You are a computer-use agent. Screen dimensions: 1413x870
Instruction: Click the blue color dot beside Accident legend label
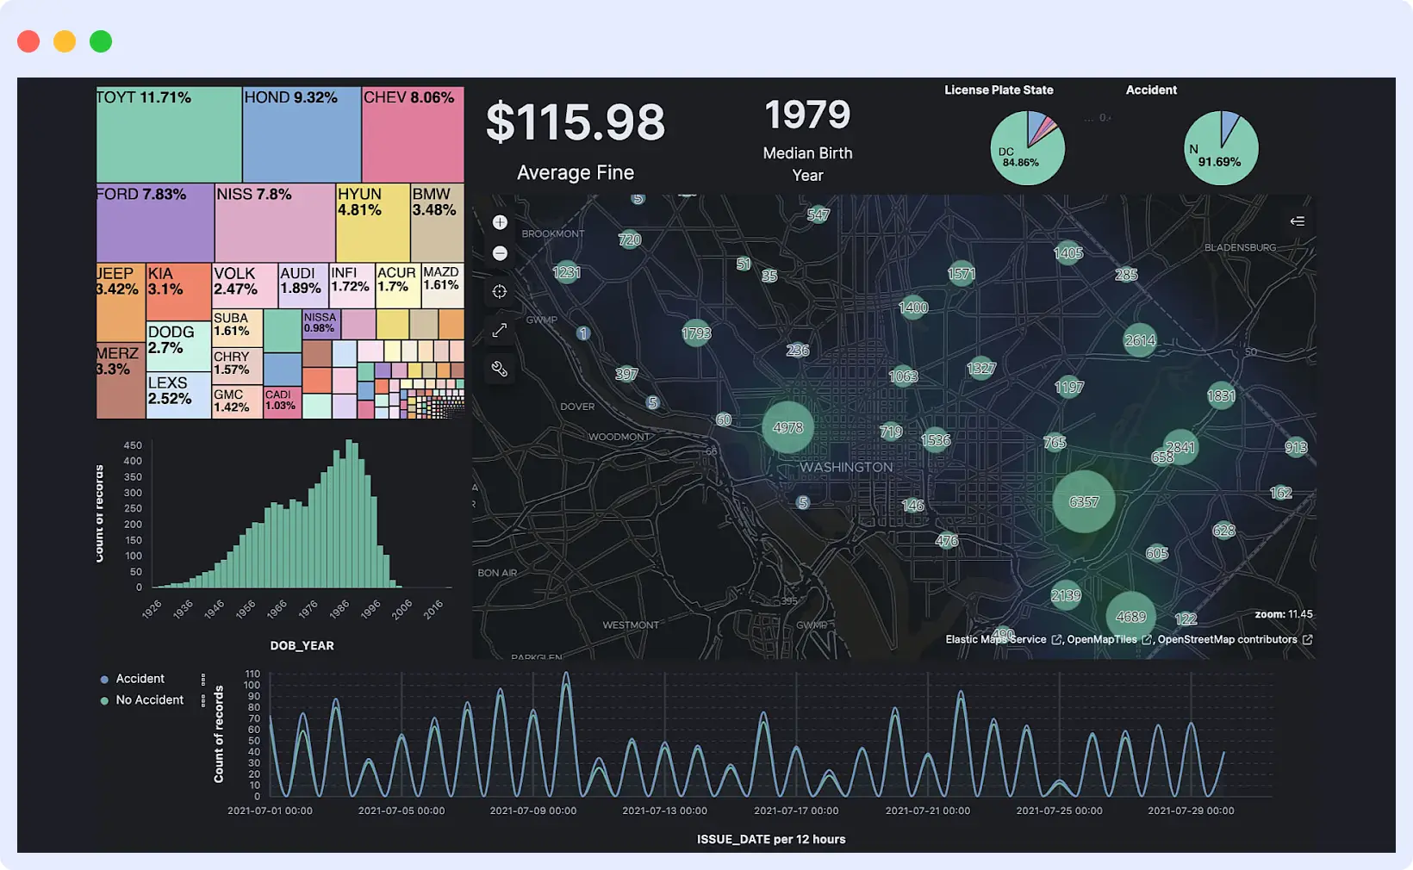(x=105, y=679)
